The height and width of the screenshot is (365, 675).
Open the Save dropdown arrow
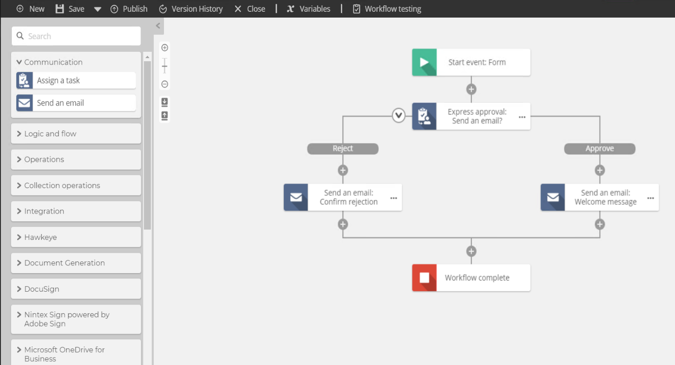[97, 8]
